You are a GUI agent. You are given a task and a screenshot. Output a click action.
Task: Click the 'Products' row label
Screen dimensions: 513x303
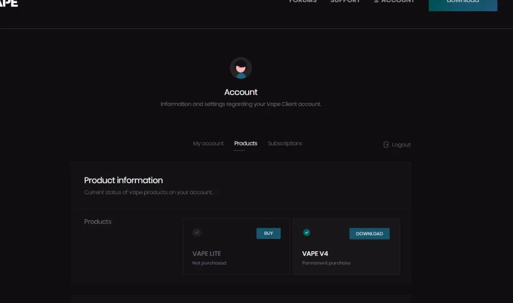pyautogui.click(x=98, y=222)
